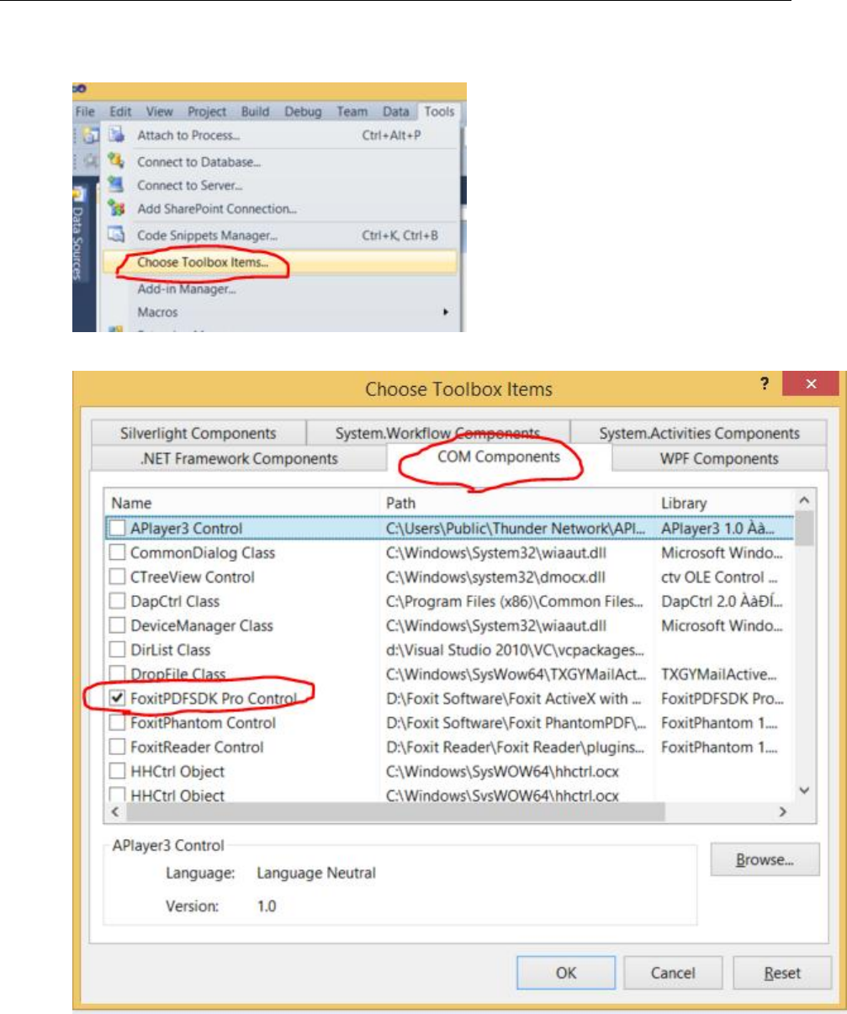Switch to System.Workflow Components tab
The height and width of the screenshot is (1014, 847).
(437, 434)
